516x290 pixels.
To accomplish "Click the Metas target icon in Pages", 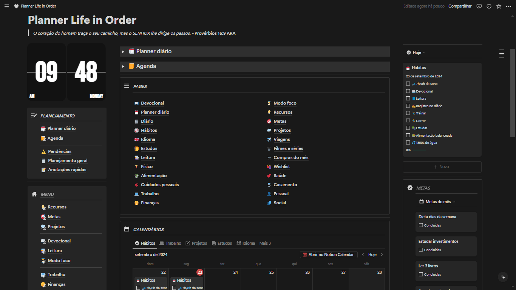I will [269, 122].
